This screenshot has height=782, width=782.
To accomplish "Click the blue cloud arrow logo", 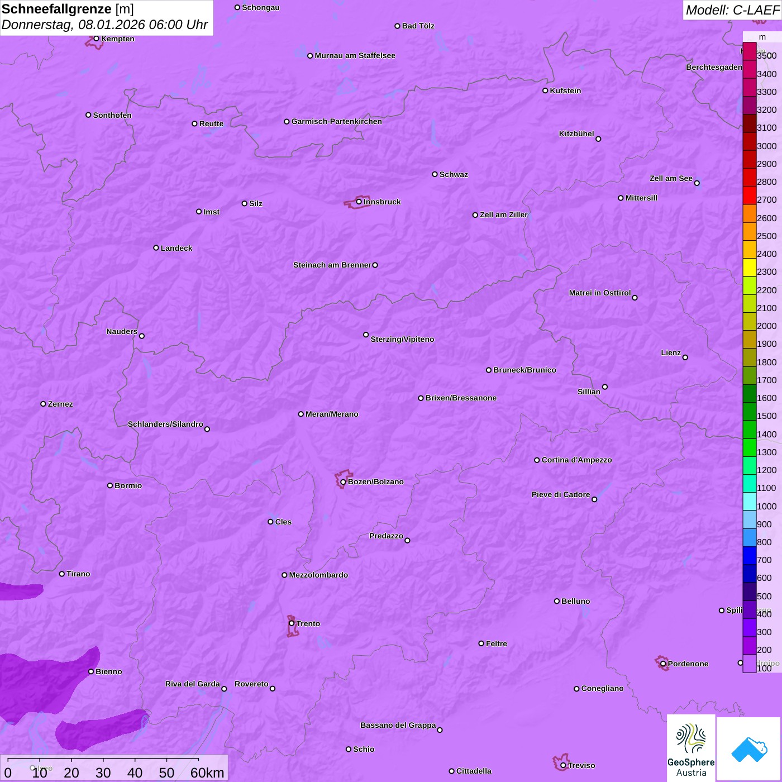I will (x=749, y=748).
